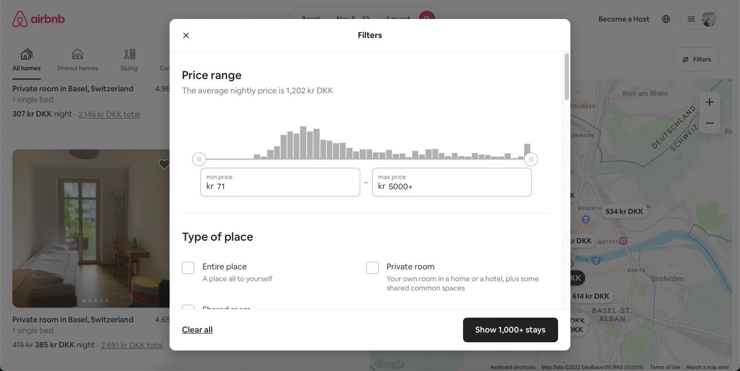Click Show 1,000+ stays
This screenshot has height=371, width=740.
pyautogui.click(x=510, y=329)
